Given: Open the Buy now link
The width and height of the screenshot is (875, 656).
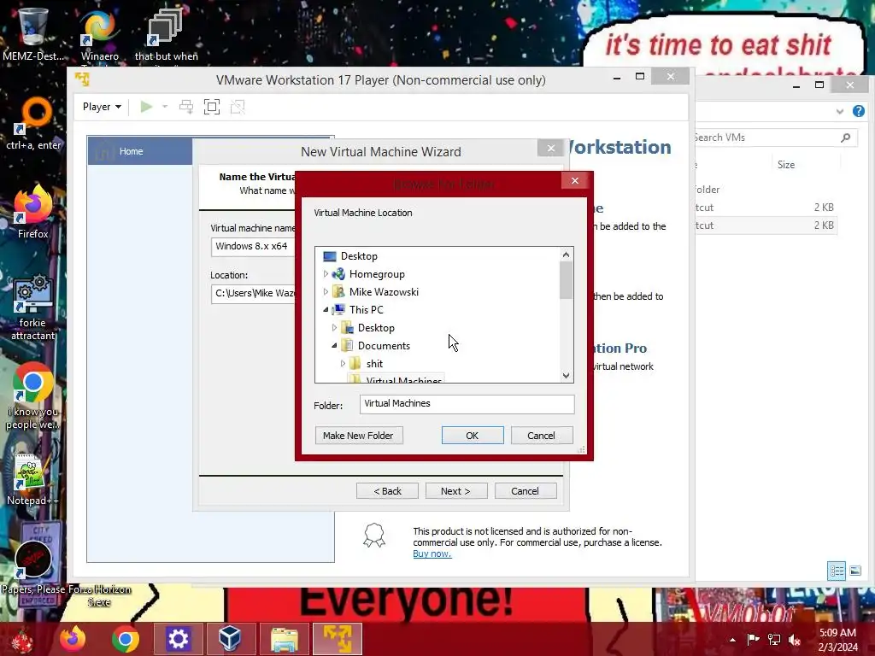Looking at the screenshot, I should click(x=432, y=553).
